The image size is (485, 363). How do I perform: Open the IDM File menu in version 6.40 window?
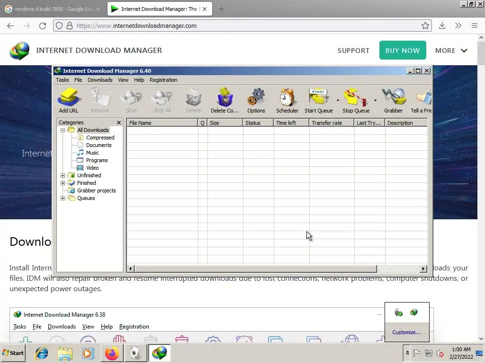point(78,80)
